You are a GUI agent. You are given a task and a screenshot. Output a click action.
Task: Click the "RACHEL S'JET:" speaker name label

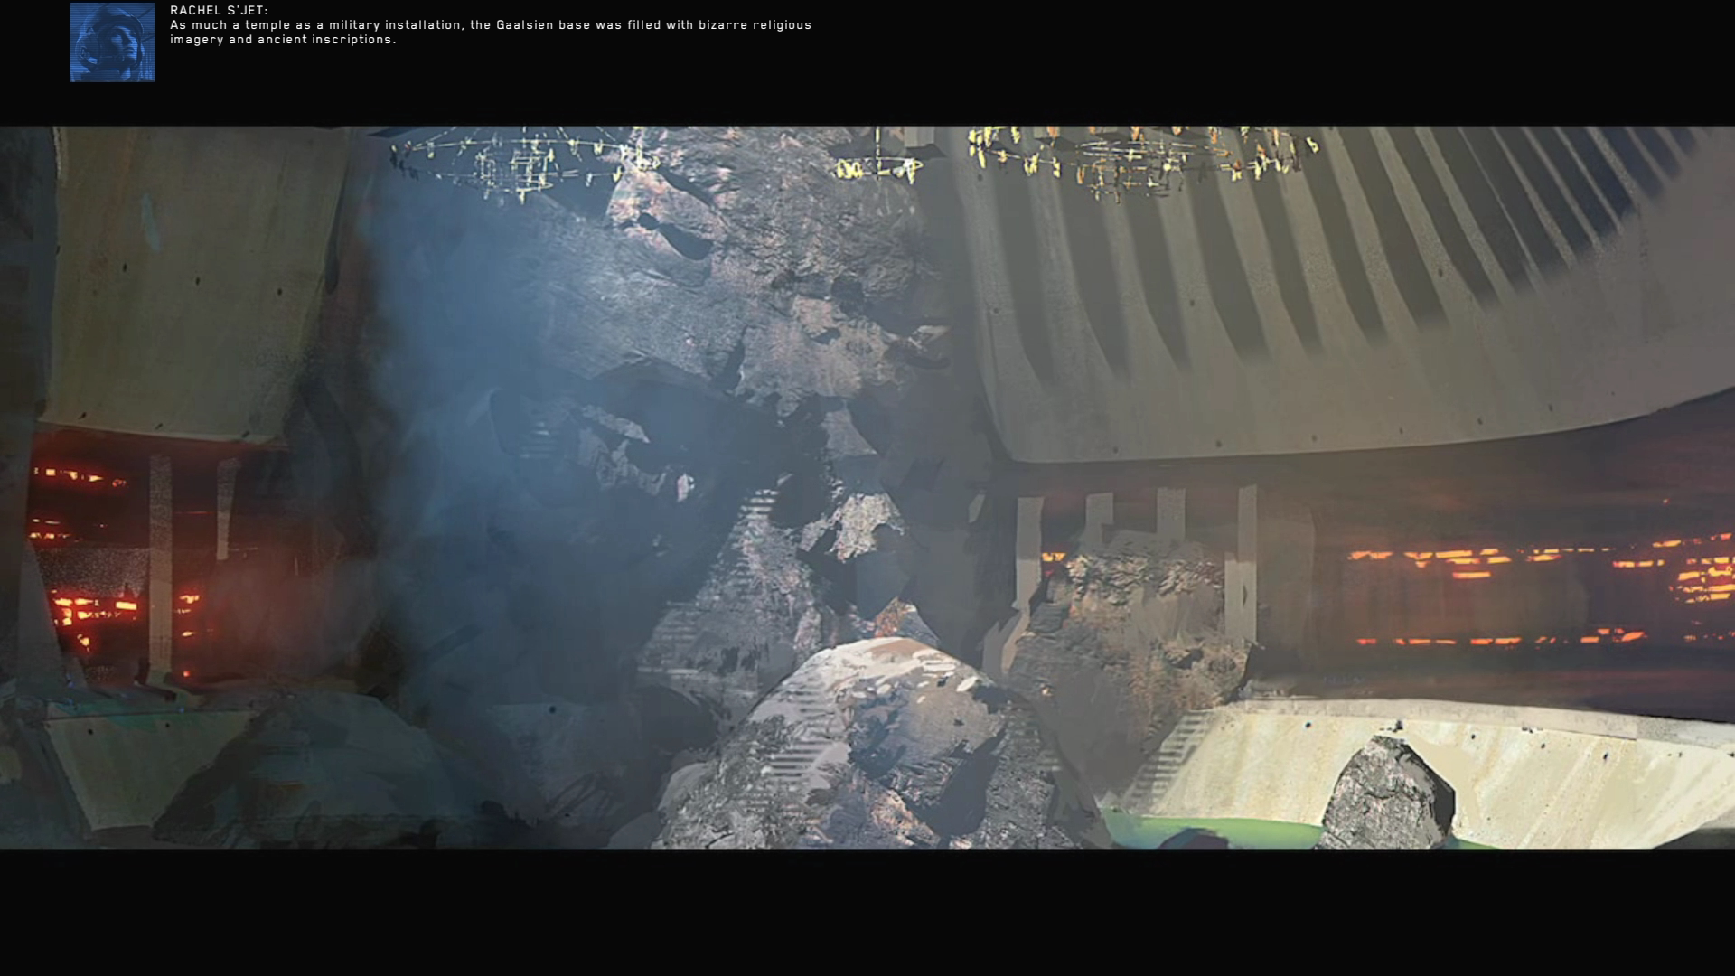219,11
